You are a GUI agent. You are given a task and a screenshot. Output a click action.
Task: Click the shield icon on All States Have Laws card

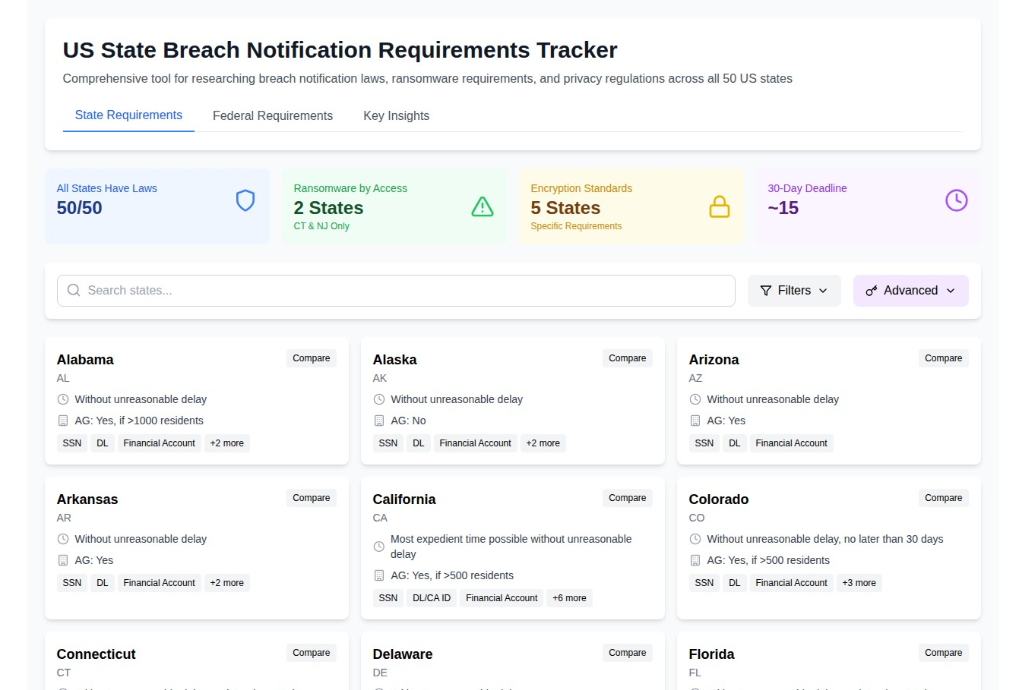[245, 200]
